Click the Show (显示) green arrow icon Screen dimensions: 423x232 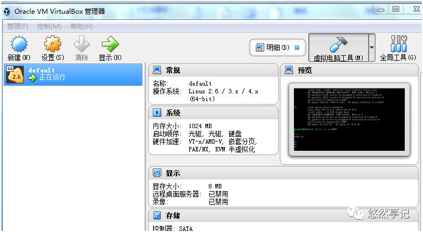click(x=110, y=44)
